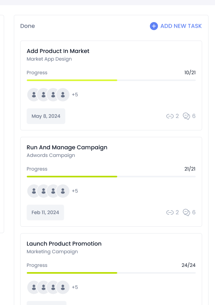Click +5 members in Add Product In Market card

tap(75, 95)
